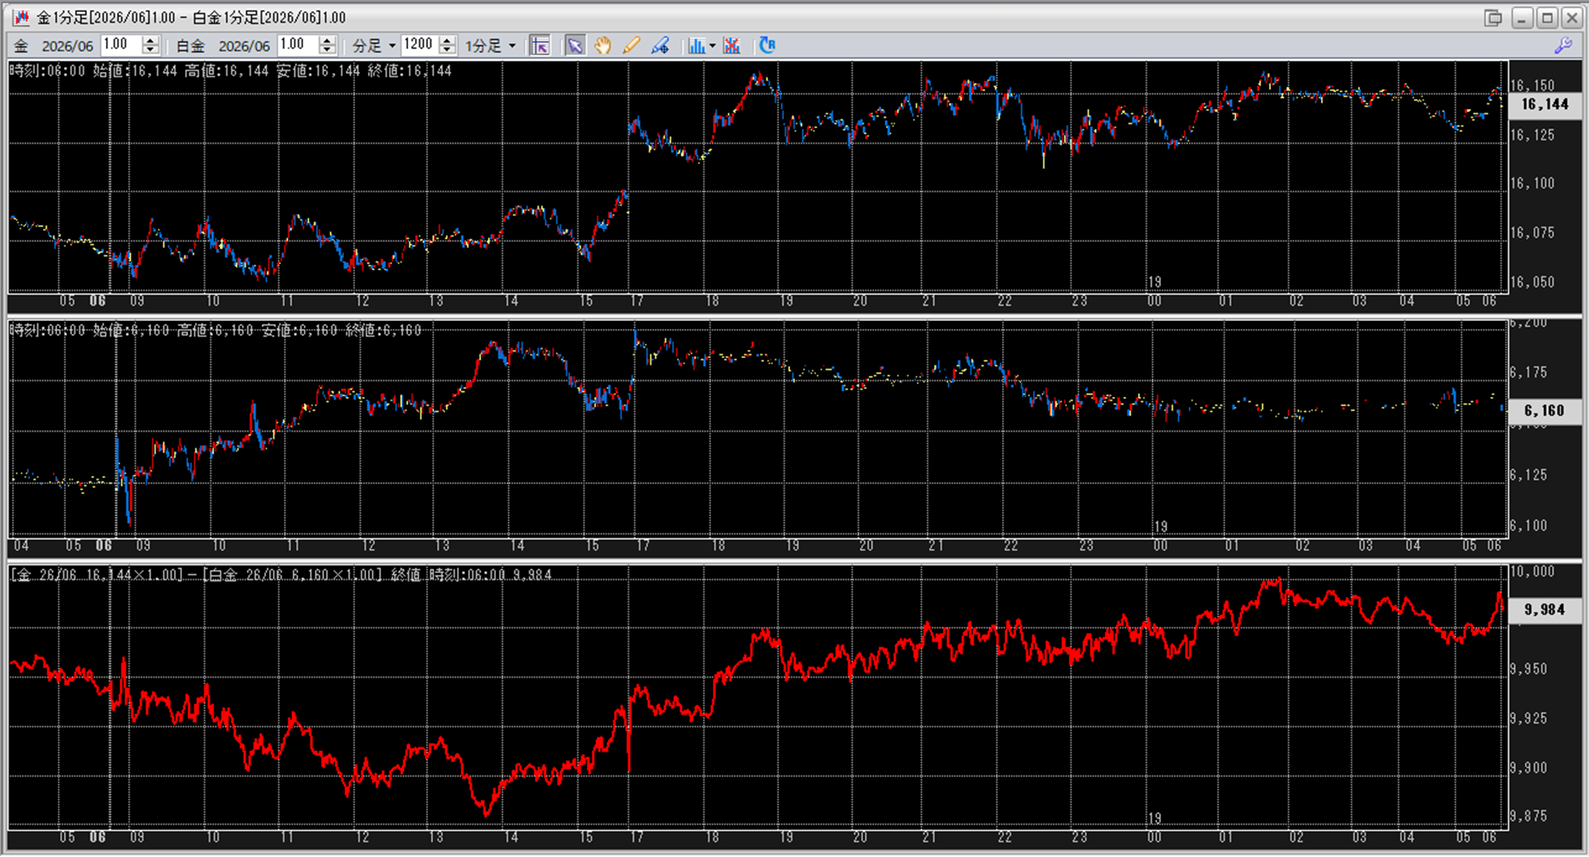
Task: Click the remove indicators icon
Action: tap(732, 46)
